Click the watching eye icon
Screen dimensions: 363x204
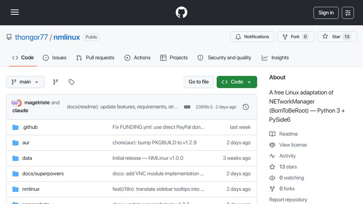coord(272,178)
